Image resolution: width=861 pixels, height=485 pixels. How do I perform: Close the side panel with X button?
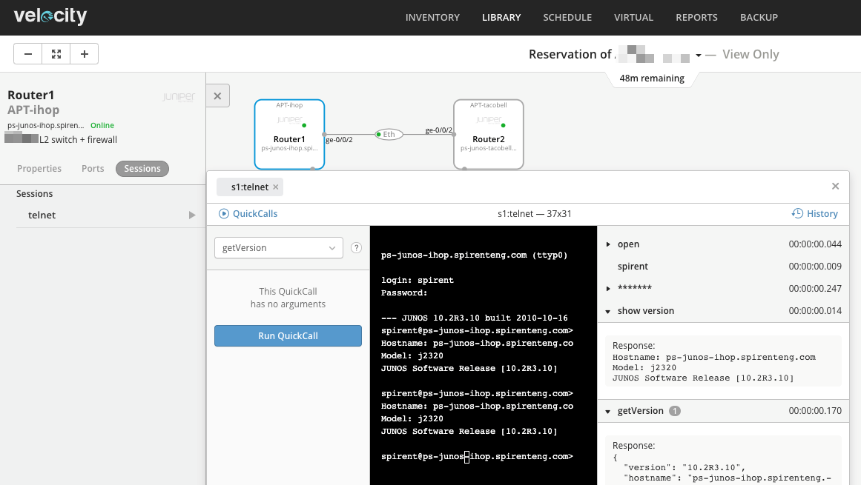[x=217, y=96]
